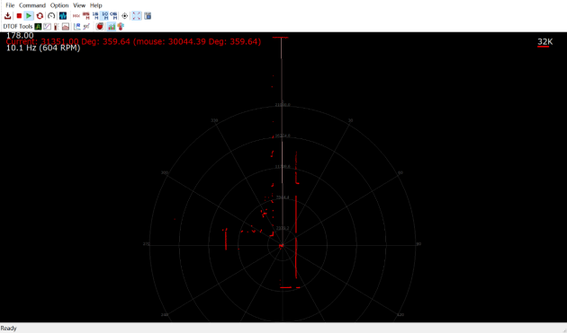Click the red download/save-scan icon
This screenshot has height=333, width=567.
tap(7, 16)
